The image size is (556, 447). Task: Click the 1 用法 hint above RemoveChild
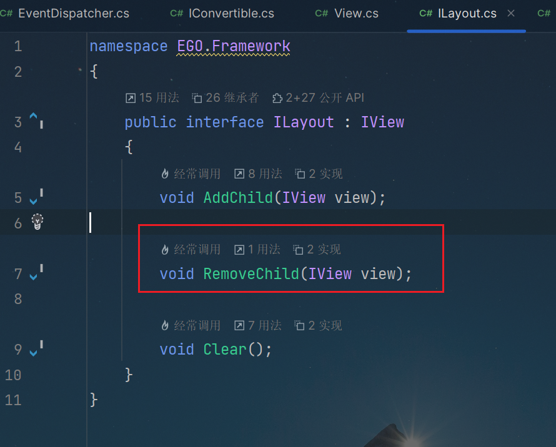coord(257,250)
